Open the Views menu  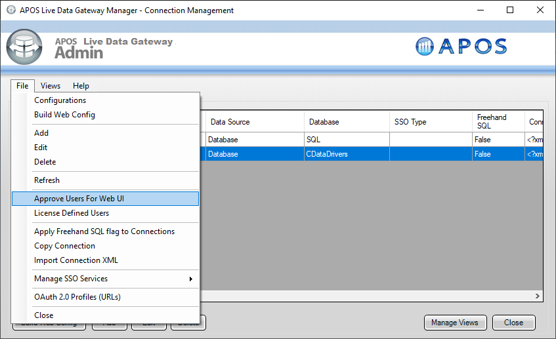tap(51, 86)
